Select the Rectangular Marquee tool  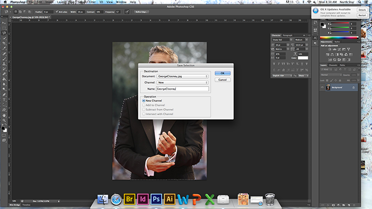4,28
